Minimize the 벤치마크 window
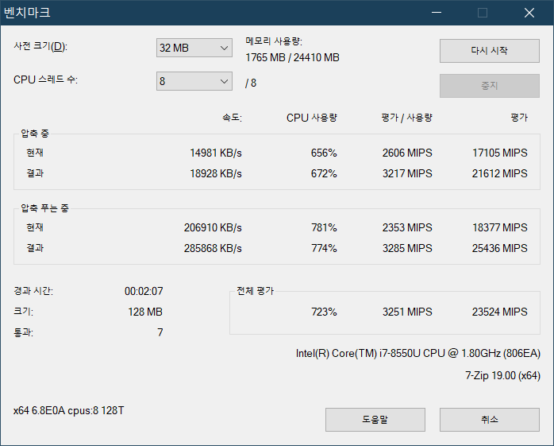Screen dimensions: 554x446 [437, 13]
